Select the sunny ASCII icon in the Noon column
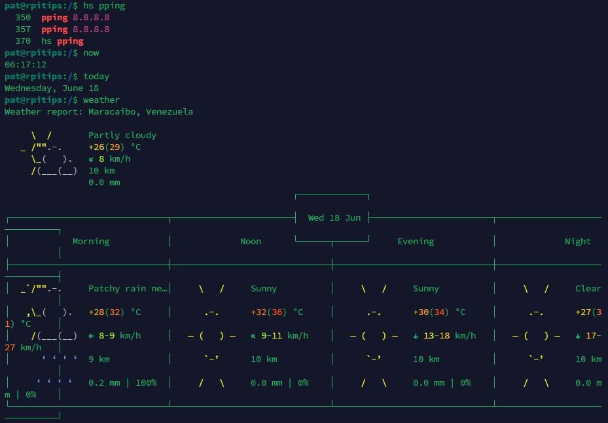This screenshot has height=423, width=608. point(211,335)
